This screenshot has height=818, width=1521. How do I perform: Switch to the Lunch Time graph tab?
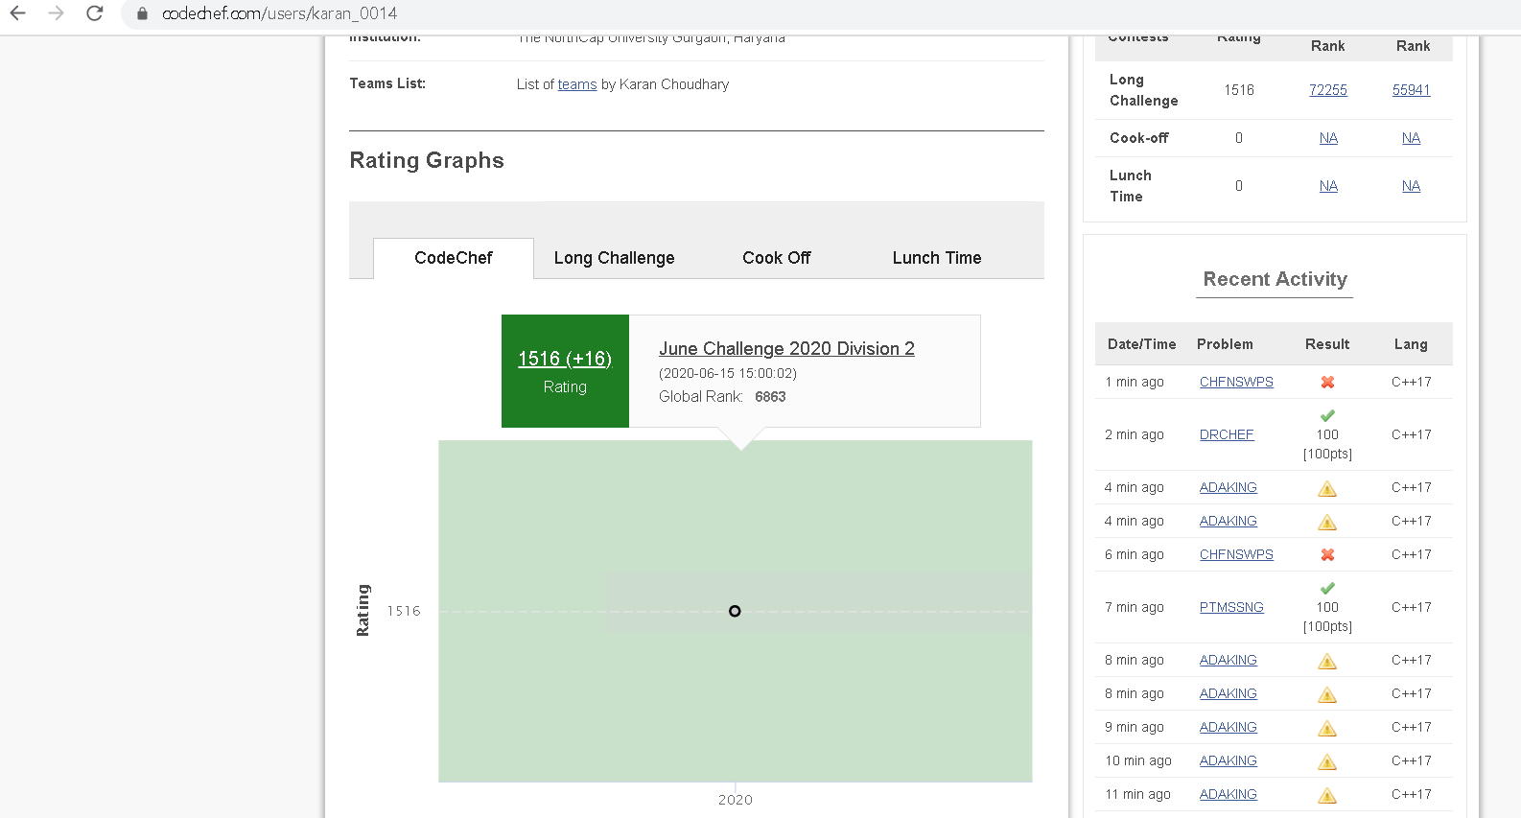point(937,258)
